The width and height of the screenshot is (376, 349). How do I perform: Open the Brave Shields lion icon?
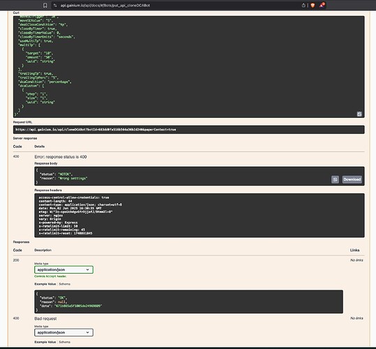pos(313,6)
